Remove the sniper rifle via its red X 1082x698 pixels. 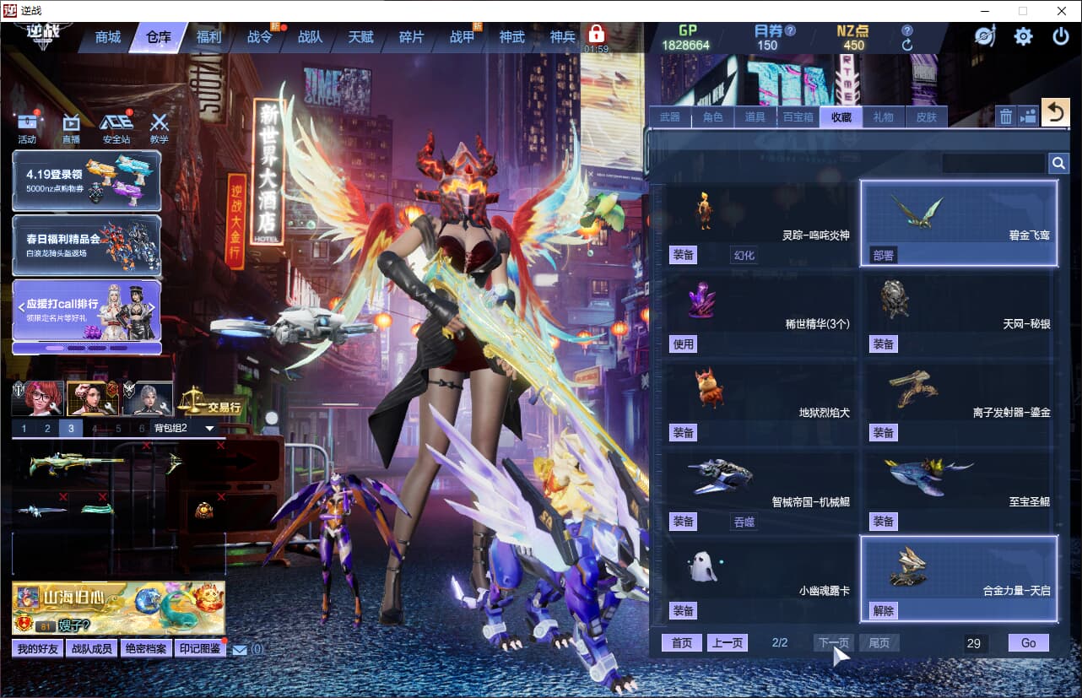point(146,446)
